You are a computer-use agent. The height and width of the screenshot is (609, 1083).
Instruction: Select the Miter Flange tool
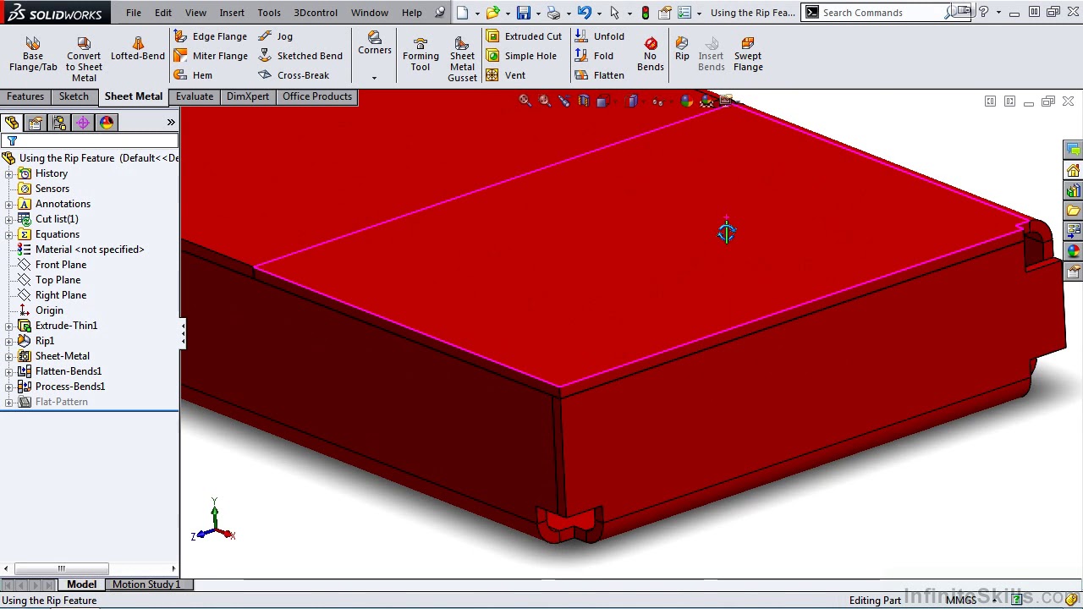coord(211,56)
